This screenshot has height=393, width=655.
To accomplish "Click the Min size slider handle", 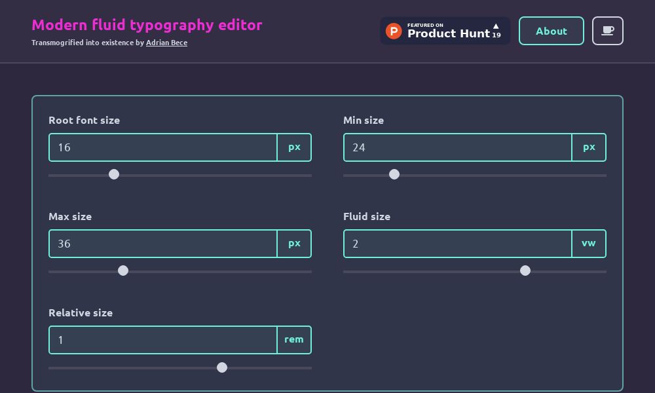I will [394, 175].
